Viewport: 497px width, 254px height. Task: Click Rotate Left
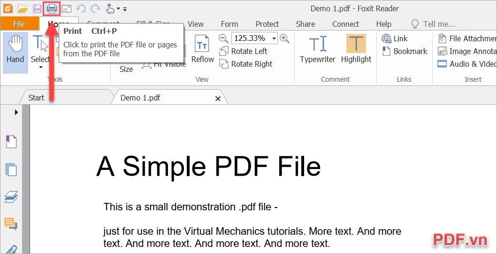pos(243,51)
